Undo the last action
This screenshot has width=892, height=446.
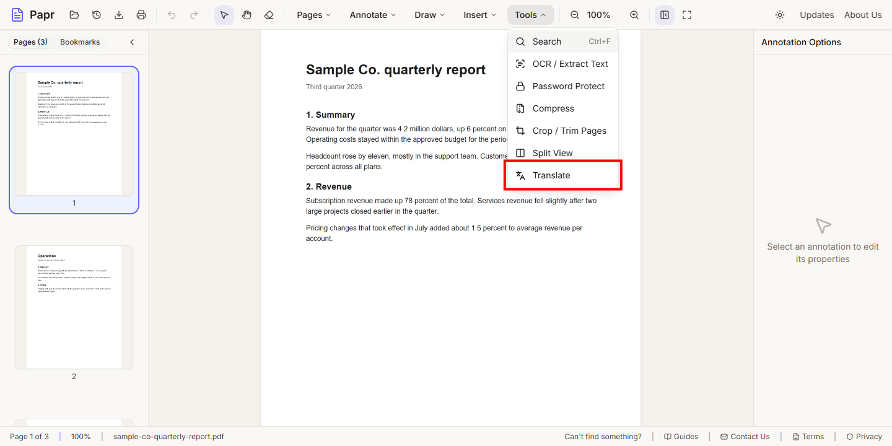172,15
